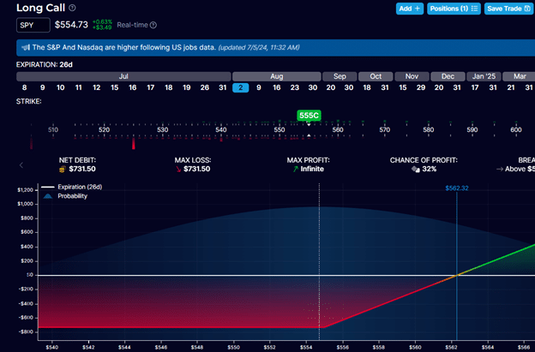Click the breakeven arrow icon
535x352 pixels.
(500, 170)
